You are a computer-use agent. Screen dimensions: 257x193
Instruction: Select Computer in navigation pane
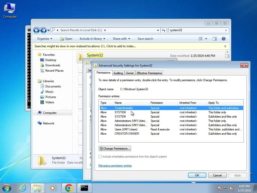tap(50, 113)
